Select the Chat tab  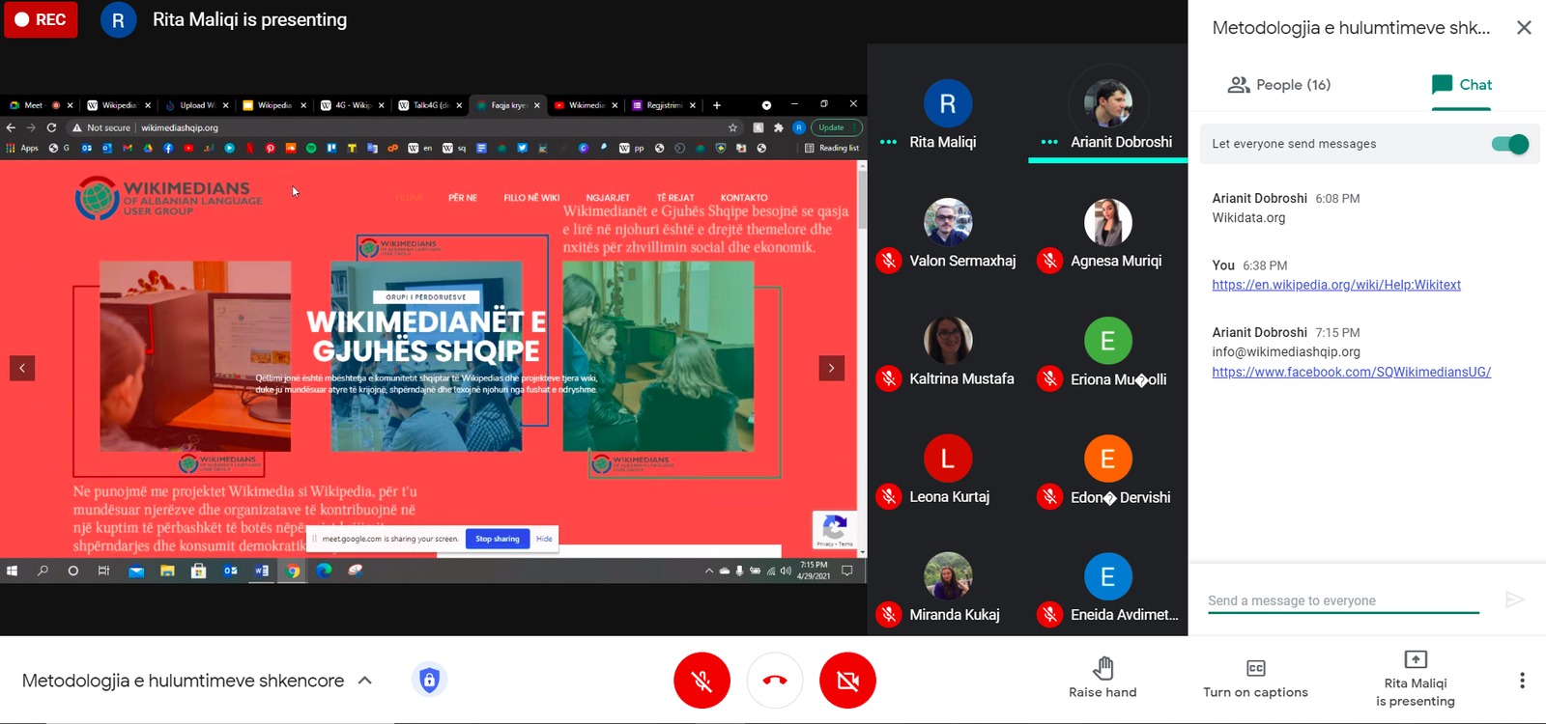[x=1461, y=85]
